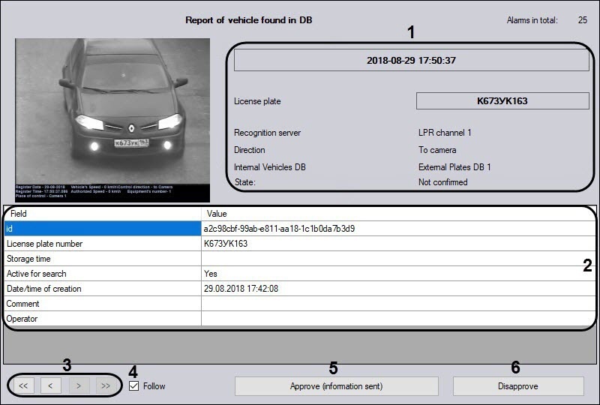Select the Date/time of creation row
The width and height of the screenshot is (600, 405).
(102, 289)
